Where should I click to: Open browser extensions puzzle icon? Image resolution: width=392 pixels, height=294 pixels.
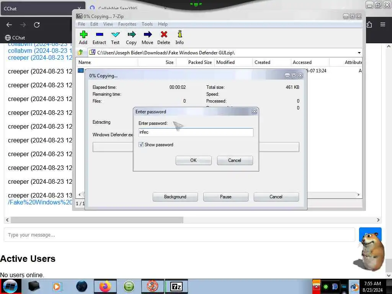tap(369, 24)
